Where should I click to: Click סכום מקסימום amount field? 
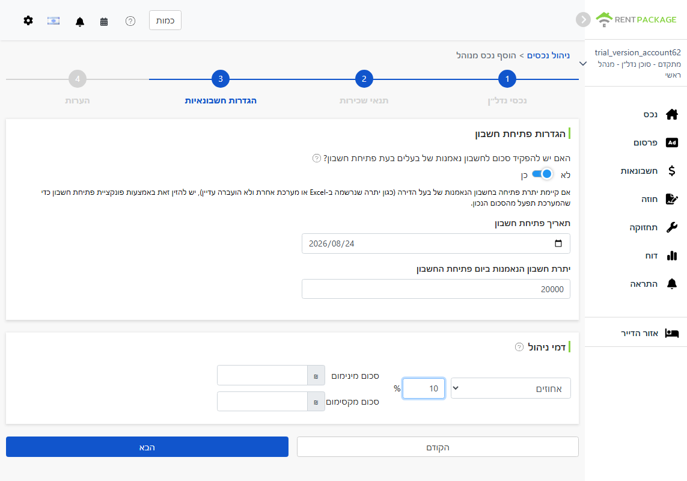tap(262, 402)
